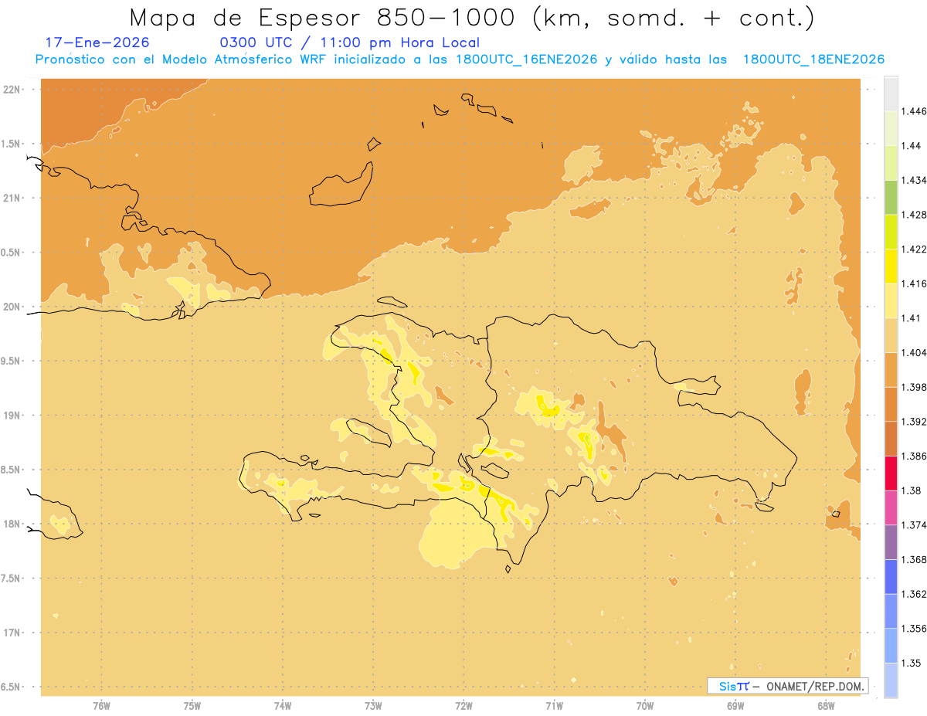Click the latitude label 9.5N
The image size is (927, 716).
(12, 361)
